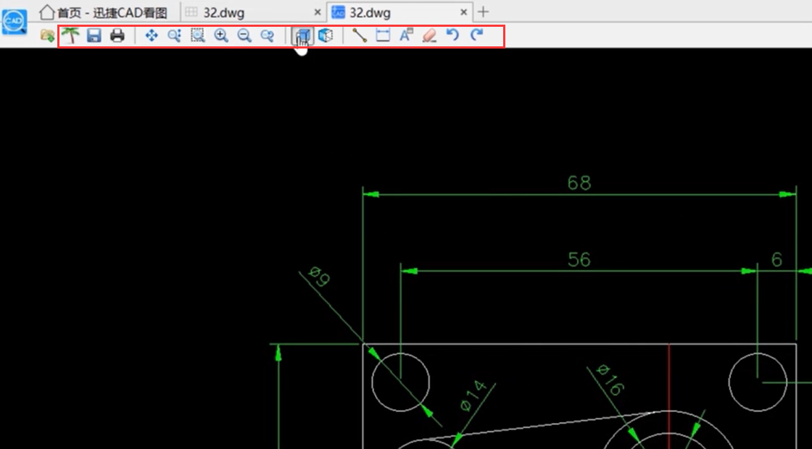Select the pan move tool
This screenshot has width=812, height=449.
(152, 35)
